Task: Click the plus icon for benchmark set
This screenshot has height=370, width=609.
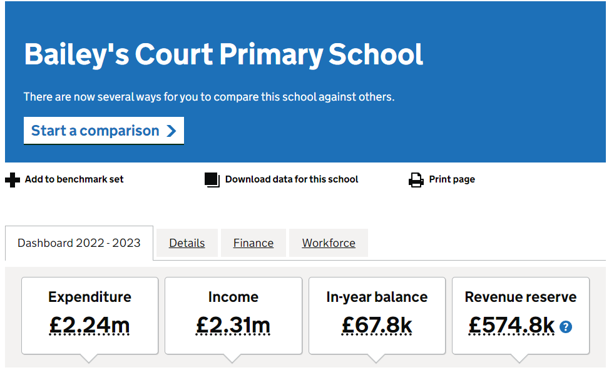Action: 13,180
